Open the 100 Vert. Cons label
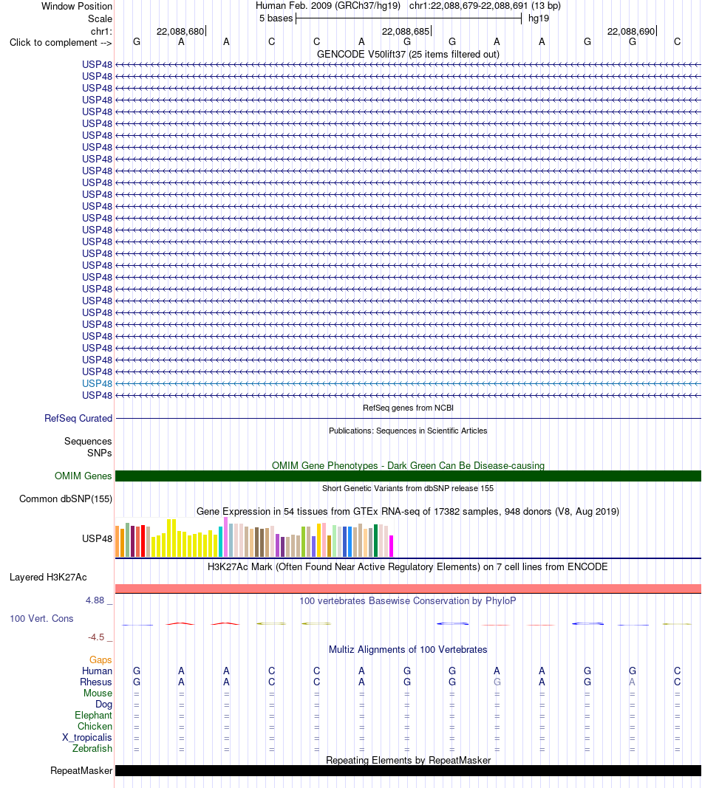Screen dimensions: 702x788 coord(41,619)
